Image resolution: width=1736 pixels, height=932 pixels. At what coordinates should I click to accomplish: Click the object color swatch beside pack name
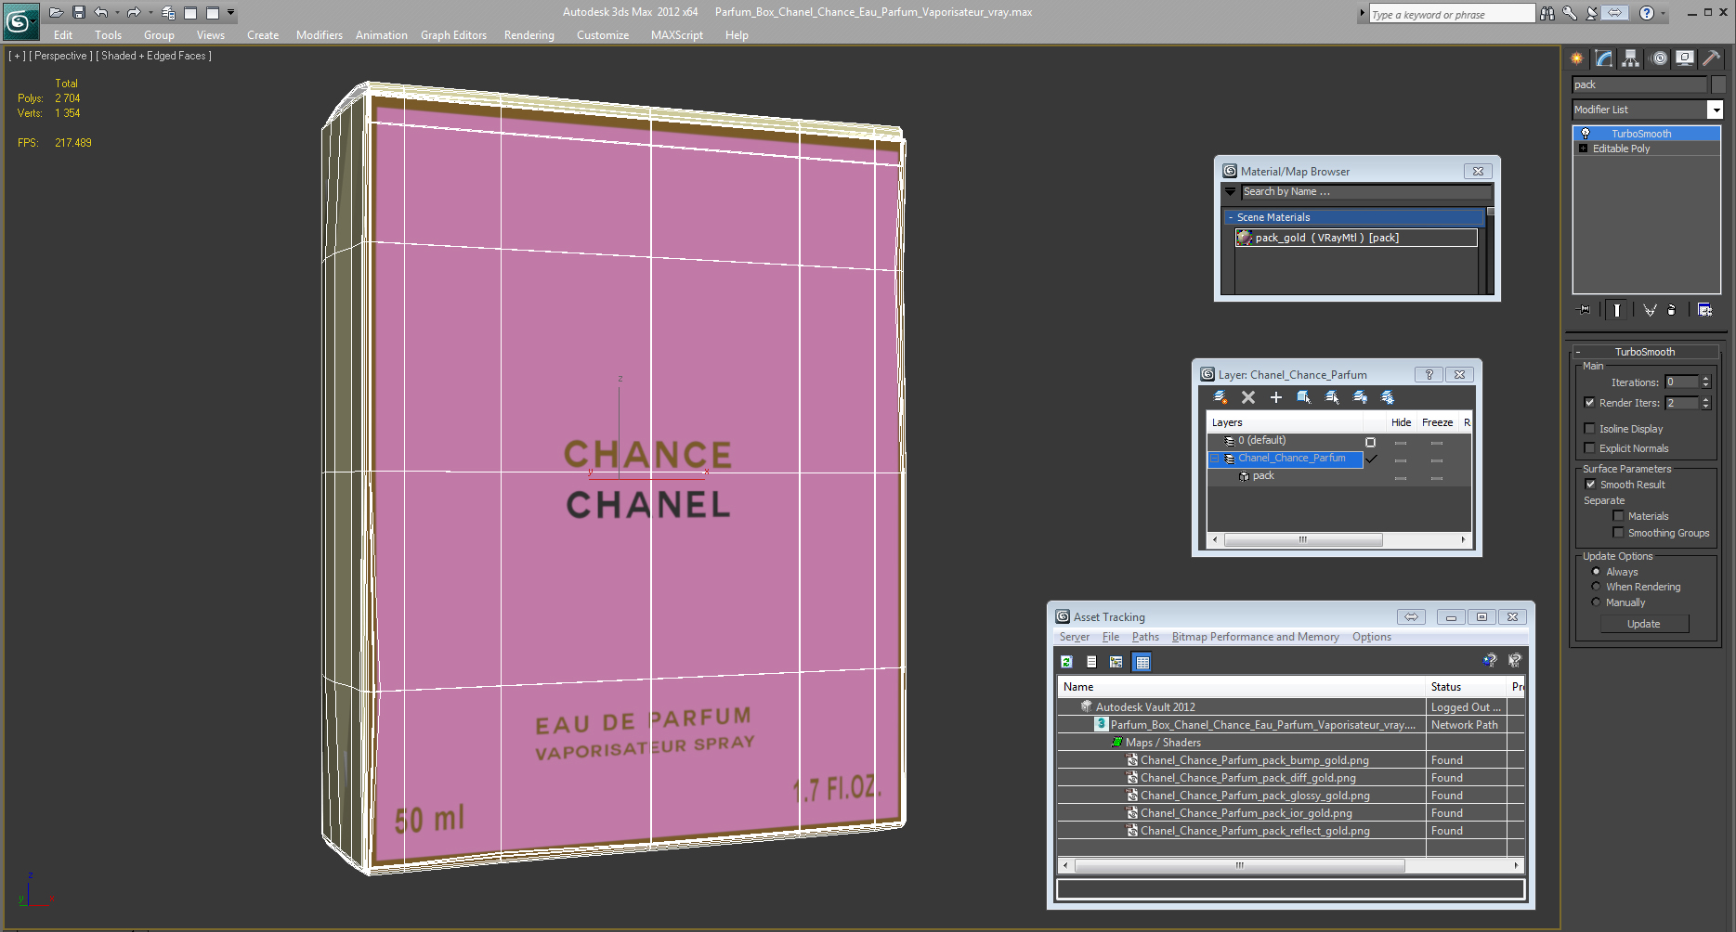click(x=1718, y=84)
